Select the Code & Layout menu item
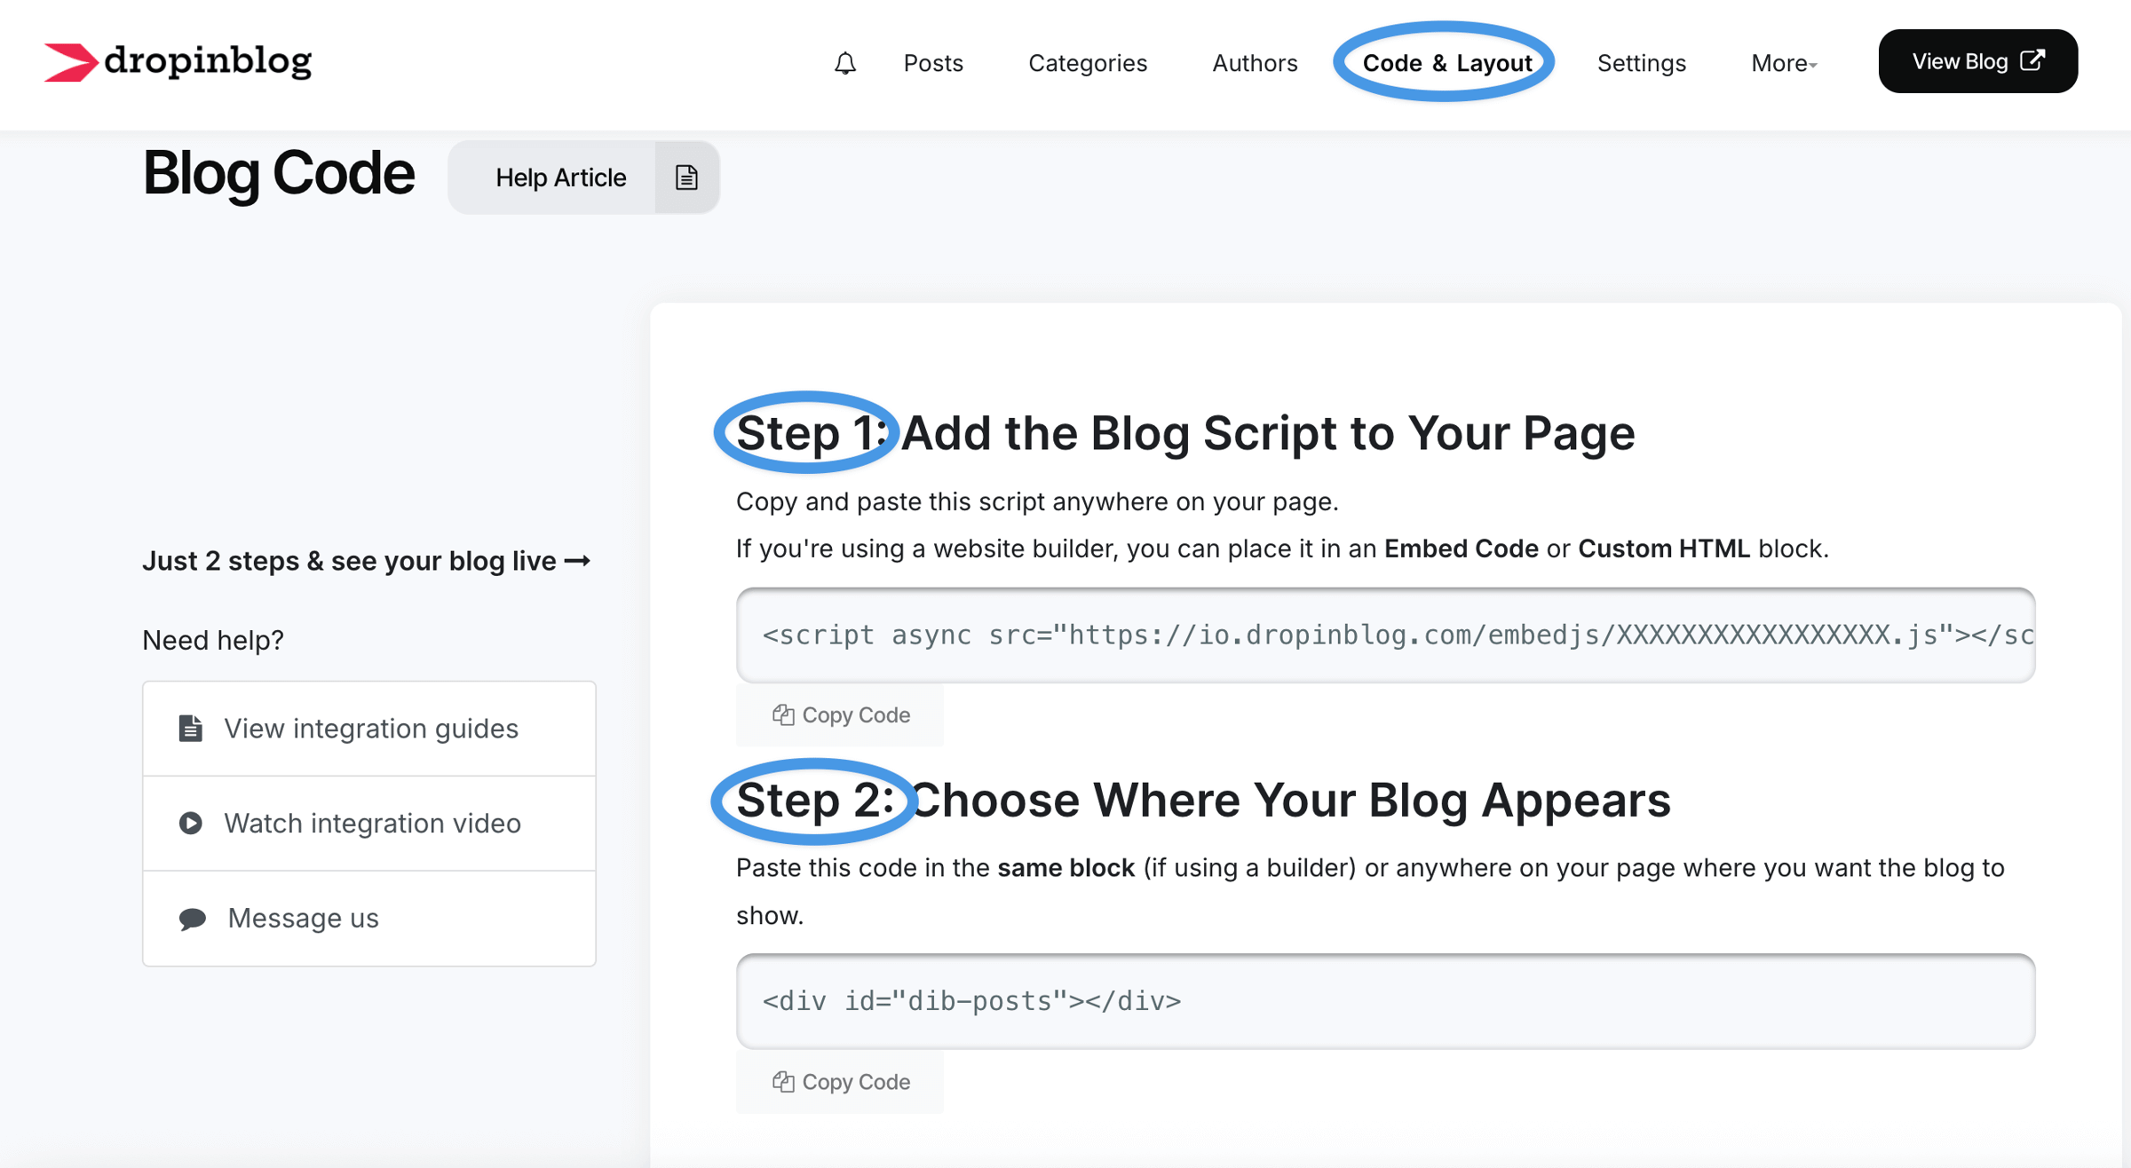 pyautogui.click(x=1446, y=63)
